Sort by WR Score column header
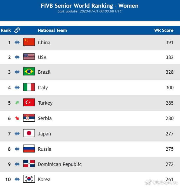 pos(164,30)
